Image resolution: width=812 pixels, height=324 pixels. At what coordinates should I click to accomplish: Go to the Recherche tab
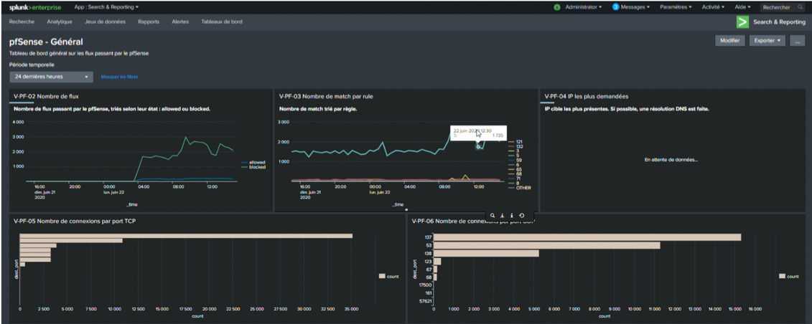tap(22, 22)
